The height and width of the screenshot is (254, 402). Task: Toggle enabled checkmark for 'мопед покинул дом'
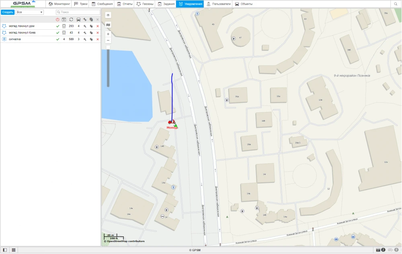(57, 26)
